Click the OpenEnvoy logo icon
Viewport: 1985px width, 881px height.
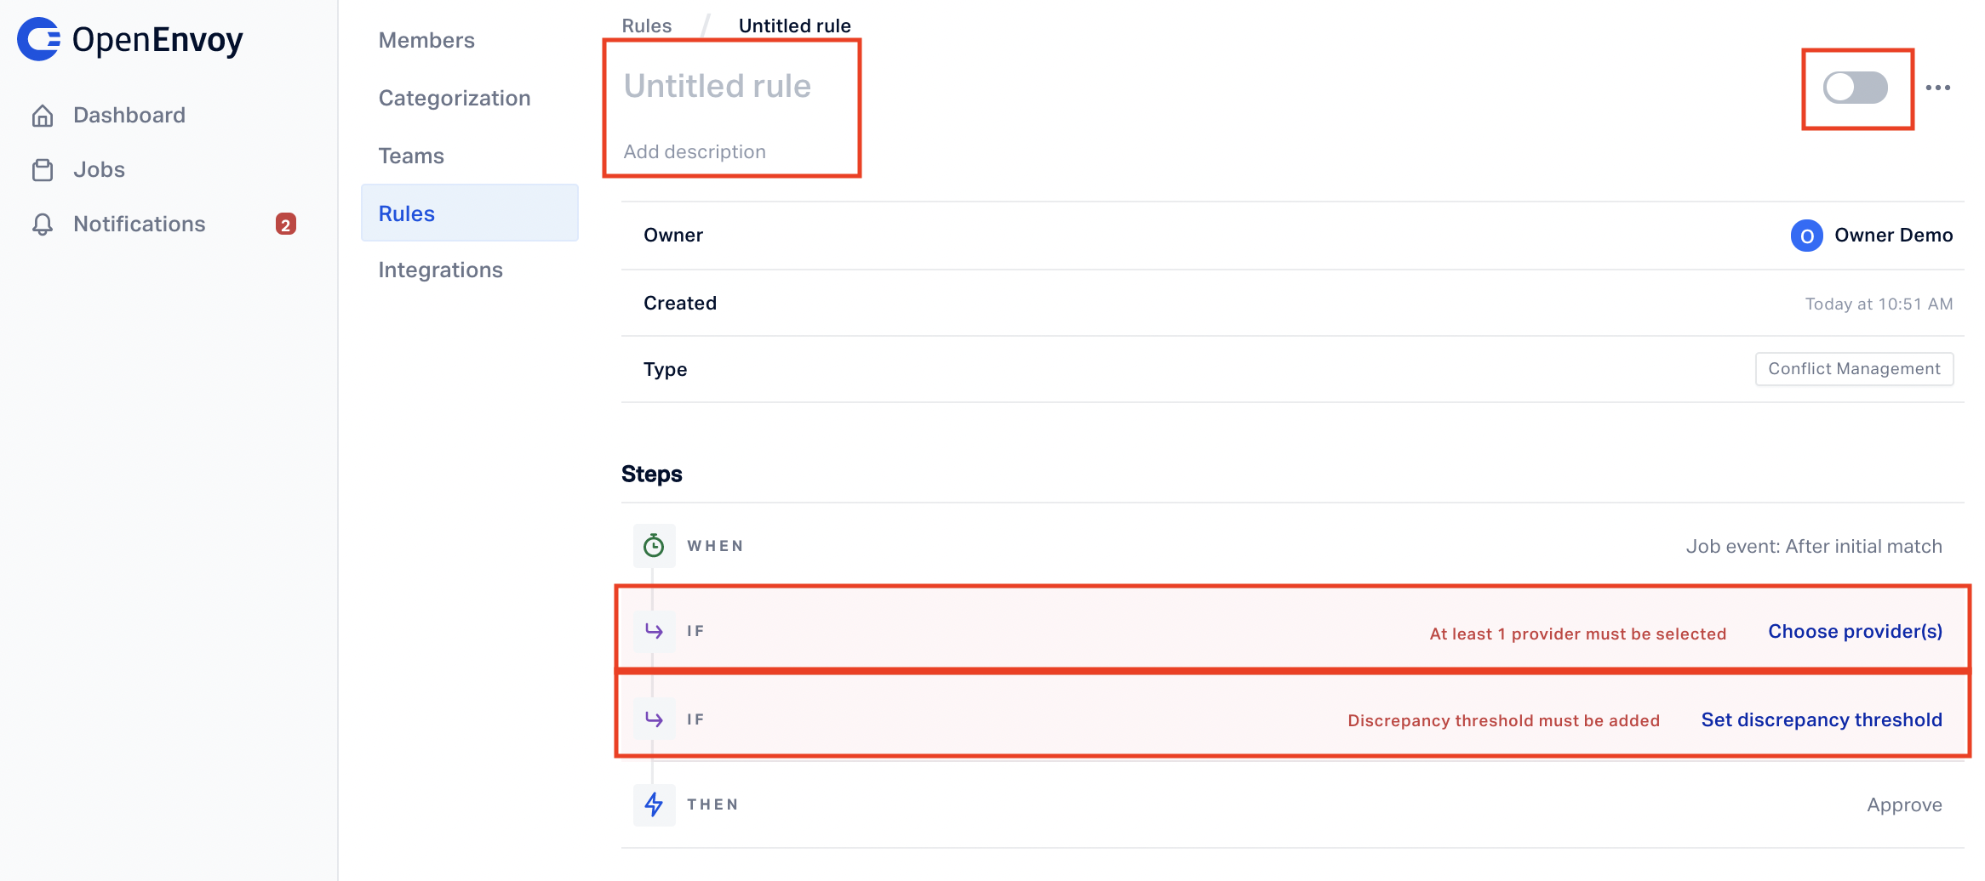[x=39, y=39]
